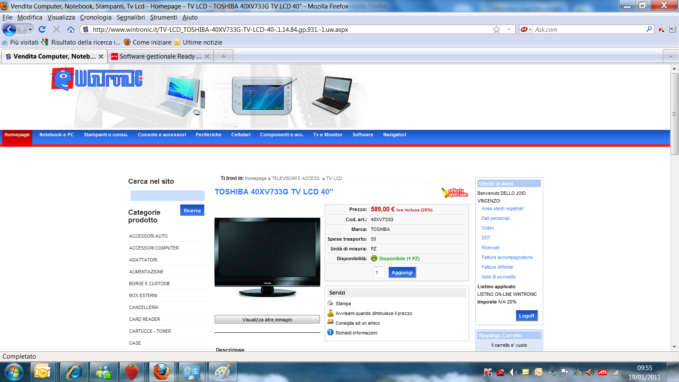679x382 pixels.
Task: Open the Modifica menu
Action: 30,17
